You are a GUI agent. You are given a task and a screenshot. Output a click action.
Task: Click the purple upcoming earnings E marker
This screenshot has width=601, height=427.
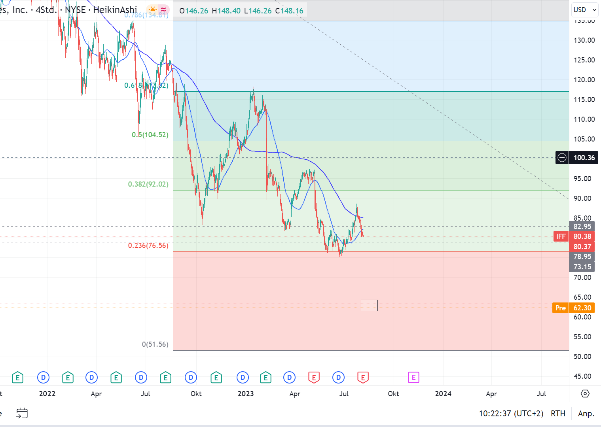click(x=413, y=378)
